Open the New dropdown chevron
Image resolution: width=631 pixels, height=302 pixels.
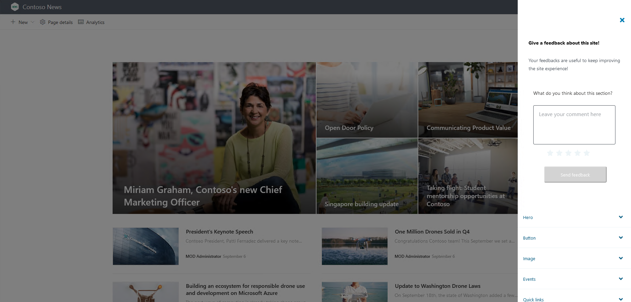tap(32, 22)
